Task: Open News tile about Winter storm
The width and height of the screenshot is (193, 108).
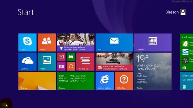Action: click(x=114, y=62)
